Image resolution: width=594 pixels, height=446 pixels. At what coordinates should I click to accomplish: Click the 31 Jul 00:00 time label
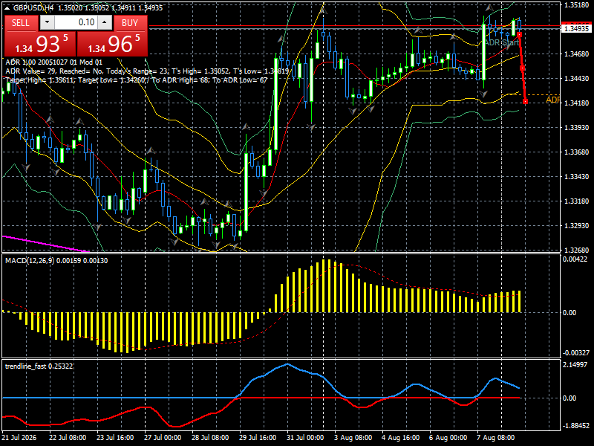tap(305, 437)
